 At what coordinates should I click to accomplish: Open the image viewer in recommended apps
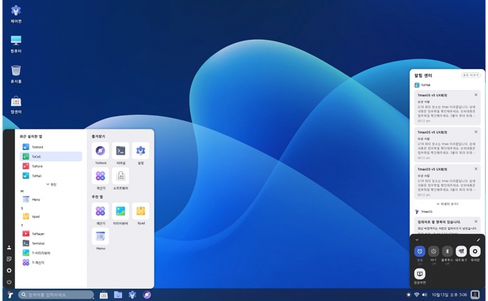tap(121, 211)
